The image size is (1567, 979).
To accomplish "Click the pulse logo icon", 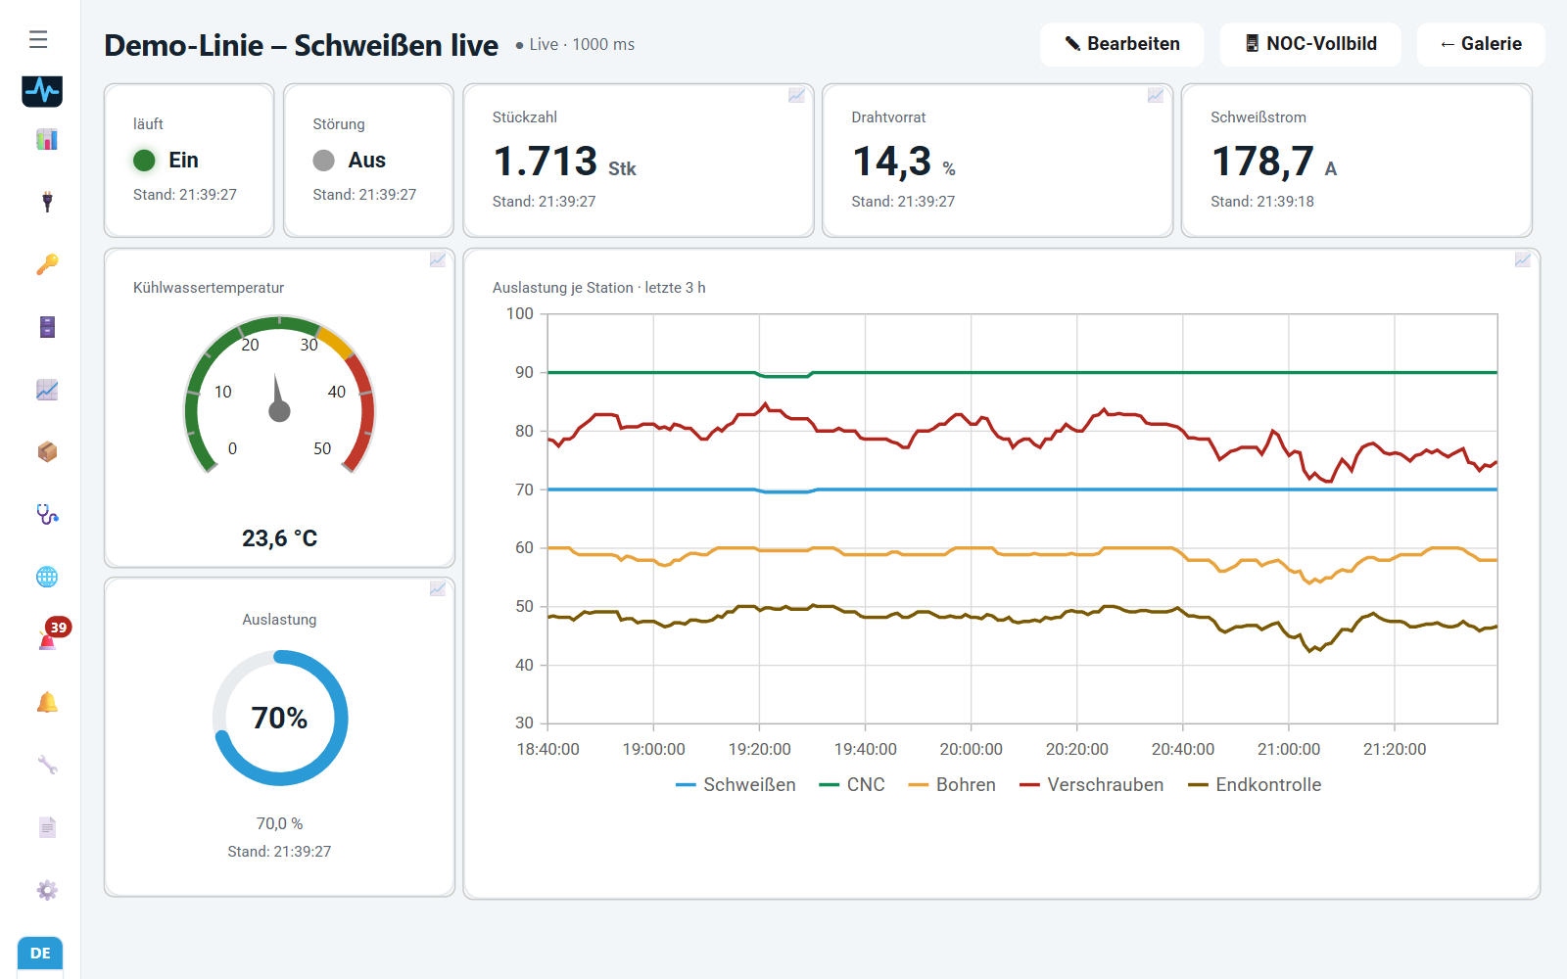I will [42, 91].
